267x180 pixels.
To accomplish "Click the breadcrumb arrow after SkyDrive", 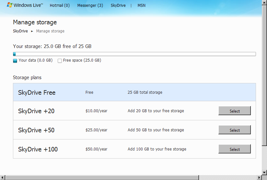I will [x=32, y=31].
